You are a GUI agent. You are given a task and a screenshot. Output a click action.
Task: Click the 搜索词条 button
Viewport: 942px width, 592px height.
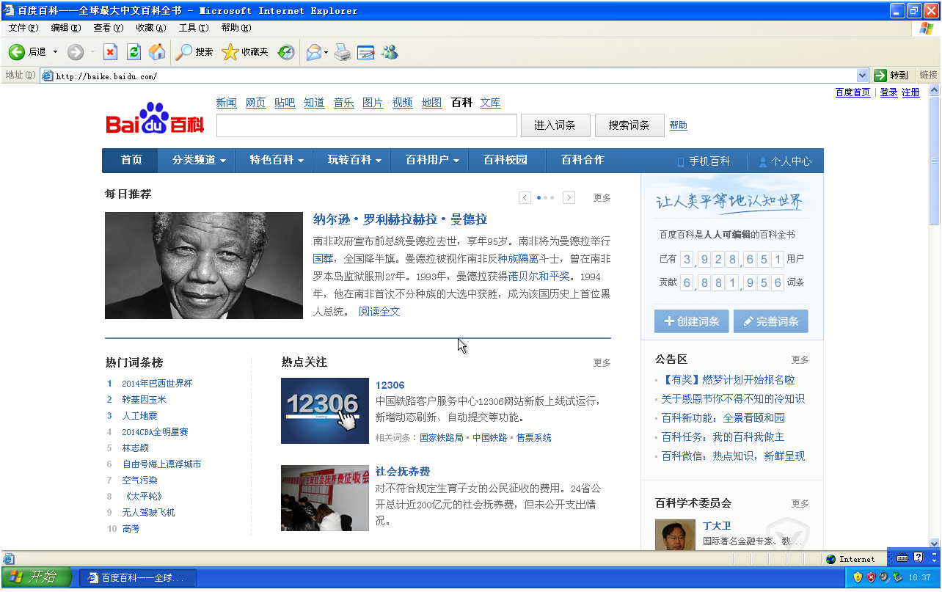point(629,125)
